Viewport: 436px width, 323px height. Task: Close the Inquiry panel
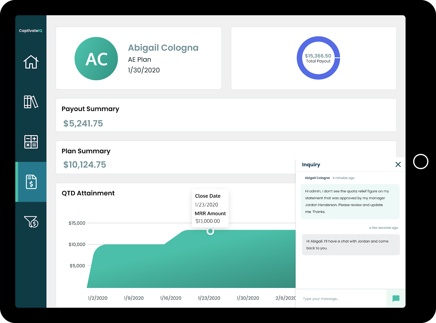coord(398,164)
